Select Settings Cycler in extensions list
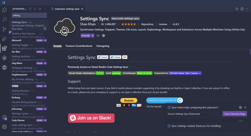The height and width of the screenshot is (136, 251). point(29,117)
